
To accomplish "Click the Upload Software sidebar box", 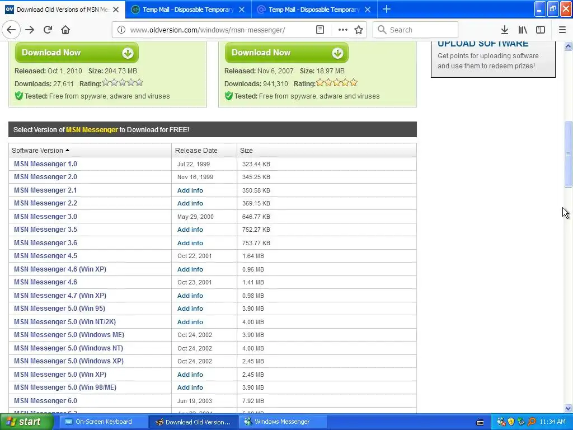I will coord(493,59).
